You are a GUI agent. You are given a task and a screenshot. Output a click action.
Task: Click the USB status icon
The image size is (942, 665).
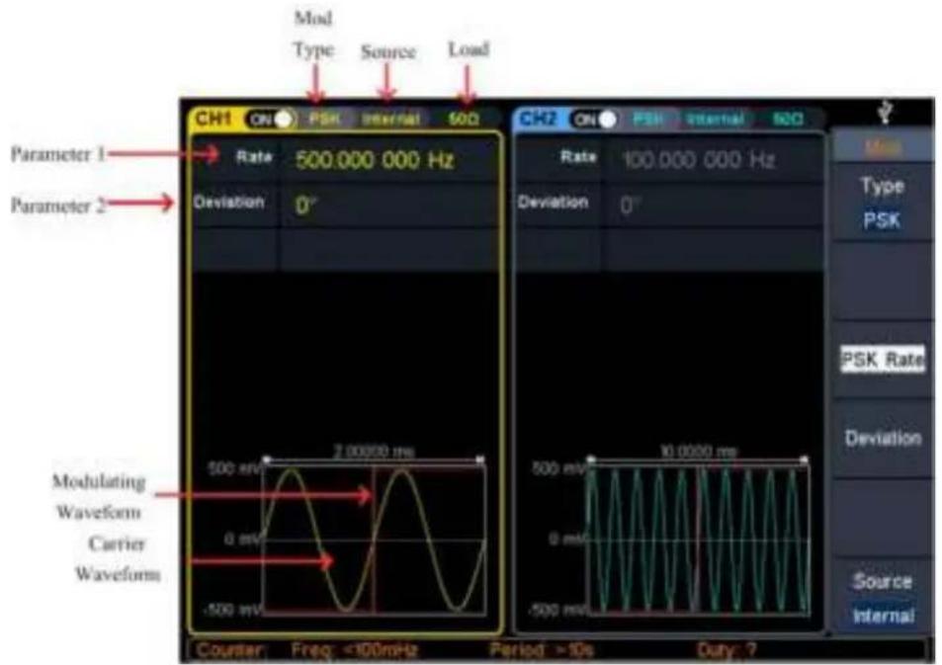[x=884, y=112]
